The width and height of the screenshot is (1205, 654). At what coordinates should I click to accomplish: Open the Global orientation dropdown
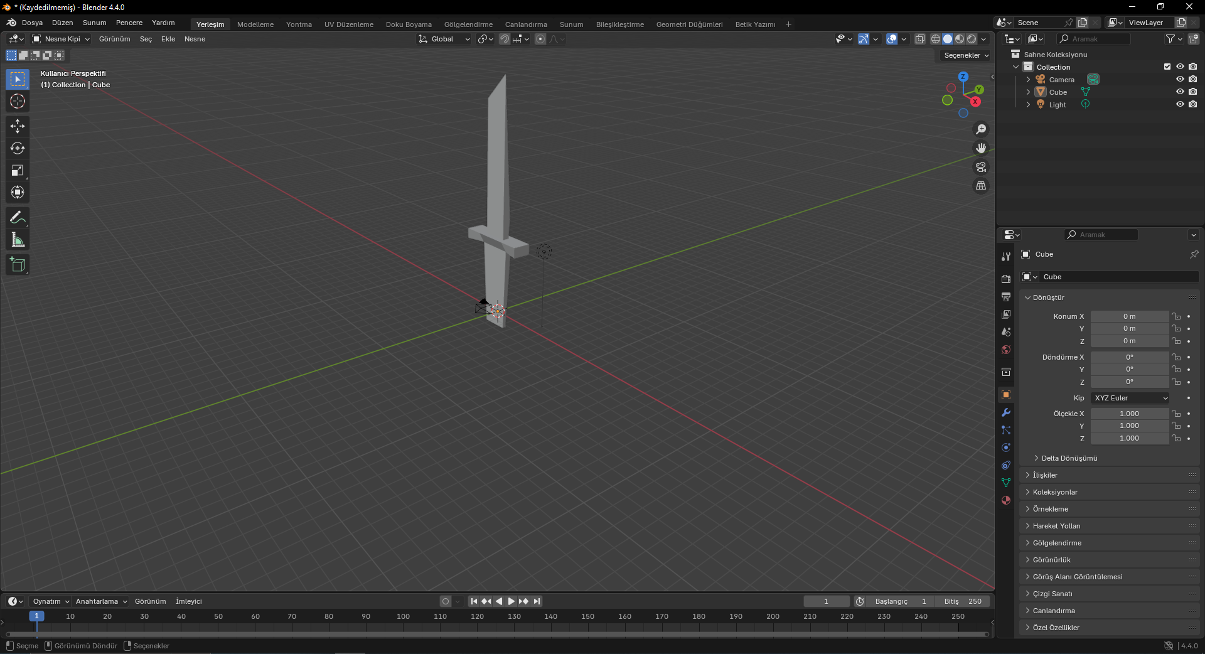tap(444, 39)
